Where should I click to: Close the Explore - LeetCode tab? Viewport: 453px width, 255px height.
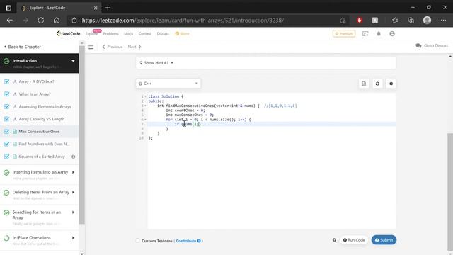pyautogui.click(x=96, y=8)
